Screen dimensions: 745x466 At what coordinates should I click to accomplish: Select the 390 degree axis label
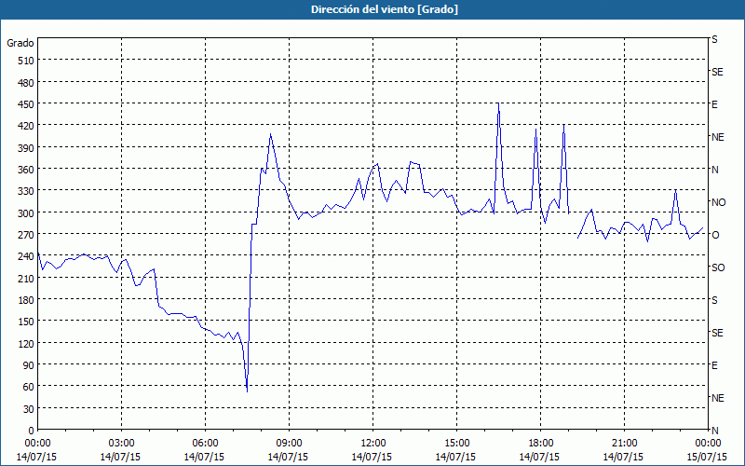[27, 148]
